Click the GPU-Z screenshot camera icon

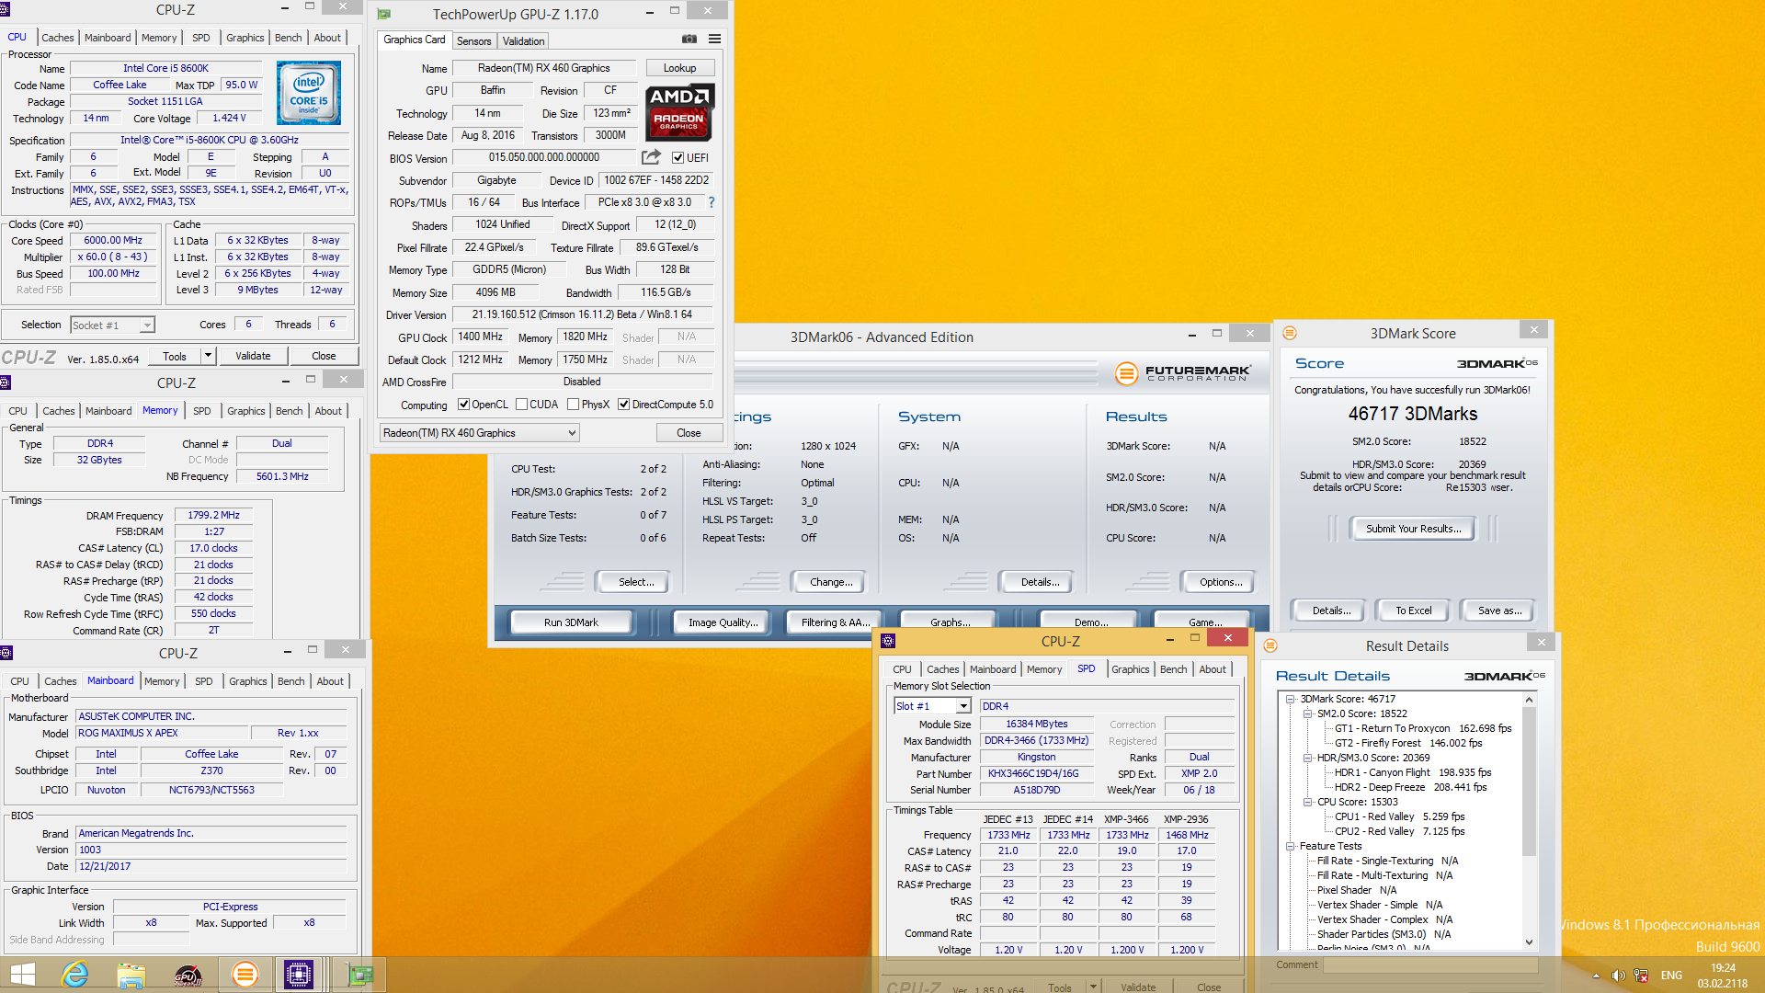pos(689,39)
